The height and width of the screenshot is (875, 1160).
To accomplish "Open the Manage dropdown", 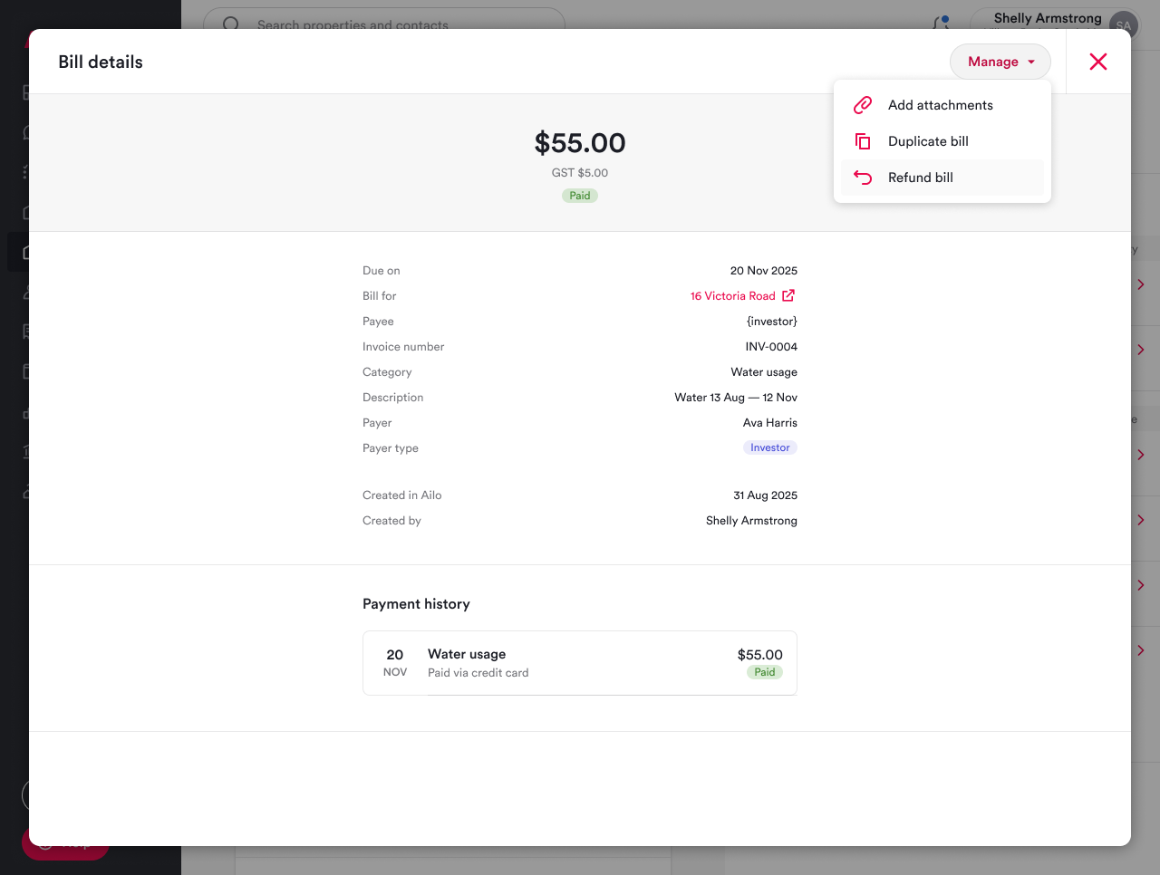I will click(1000, 62).
